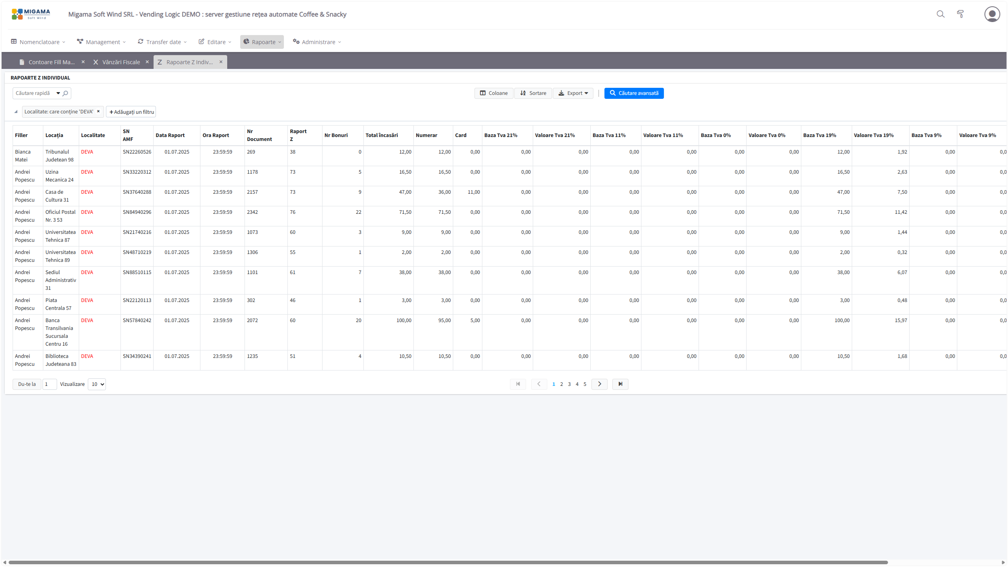Screen dimensions: 1008x567
Task: Expand the Transfer date menu
Action: [x=162, y=42]
